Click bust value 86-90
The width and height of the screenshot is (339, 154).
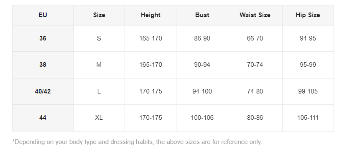tap(202, 38)
